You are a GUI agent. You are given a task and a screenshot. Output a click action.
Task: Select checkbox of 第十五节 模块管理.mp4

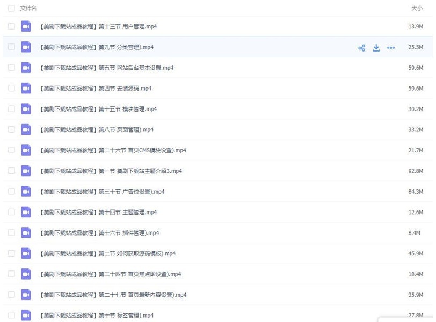(11, 109)
